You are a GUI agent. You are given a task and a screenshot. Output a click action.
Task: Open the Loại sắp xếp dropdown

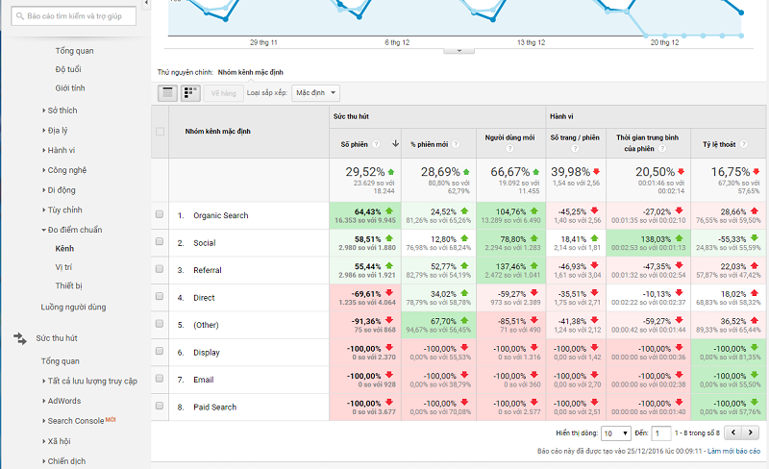coord(315,92)
